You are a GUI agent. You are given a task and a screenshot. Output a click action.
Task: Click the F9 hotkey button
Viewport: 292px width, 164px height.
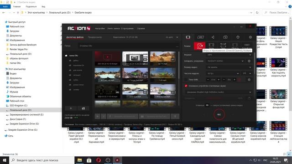[x=207, y=105]
